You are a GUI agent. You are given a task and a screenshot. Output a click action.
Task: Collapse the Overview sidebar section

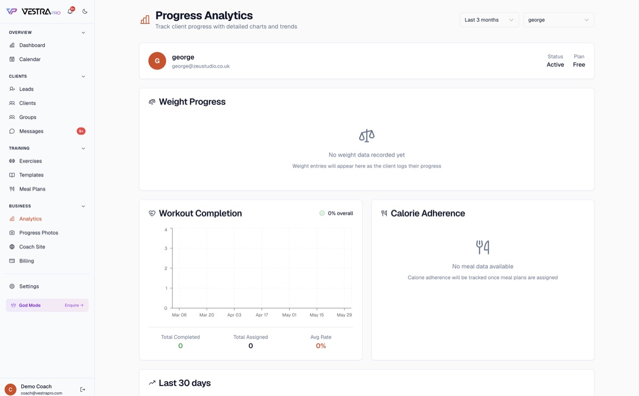(x=83, y=33)
